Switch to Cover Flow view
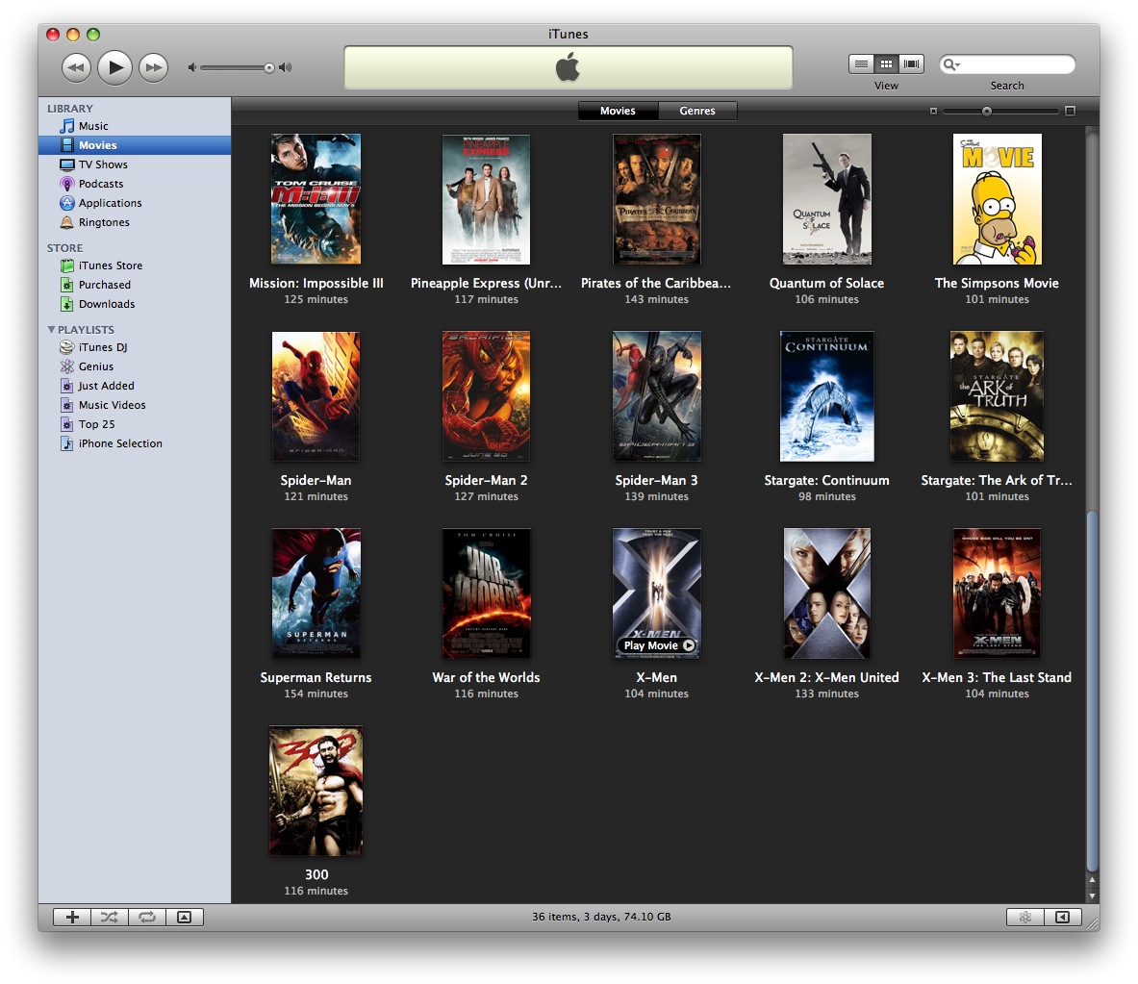 pyautogui.click(x=911, y=63)
